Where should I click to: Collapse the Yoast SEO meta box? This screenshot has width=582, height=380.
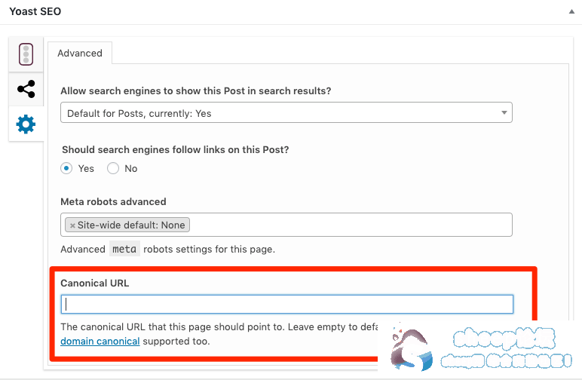tap(571, 11)
